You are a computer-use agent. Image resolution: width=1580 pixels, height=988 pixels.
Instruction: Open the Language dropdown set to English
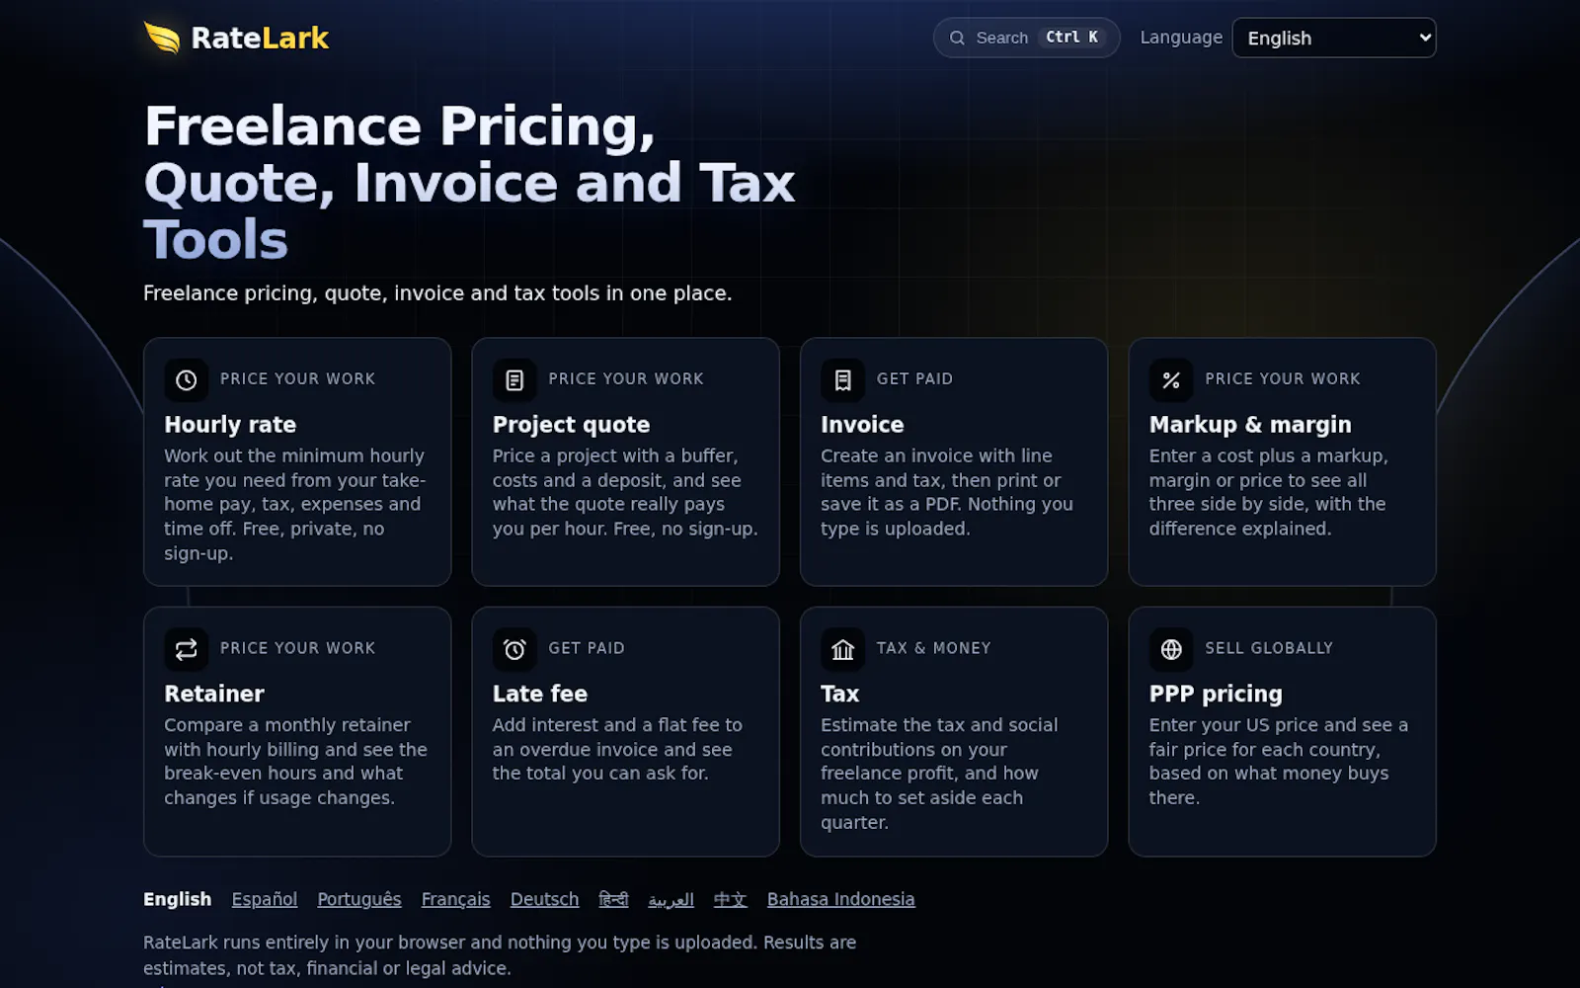click(x=1334, y=38)
